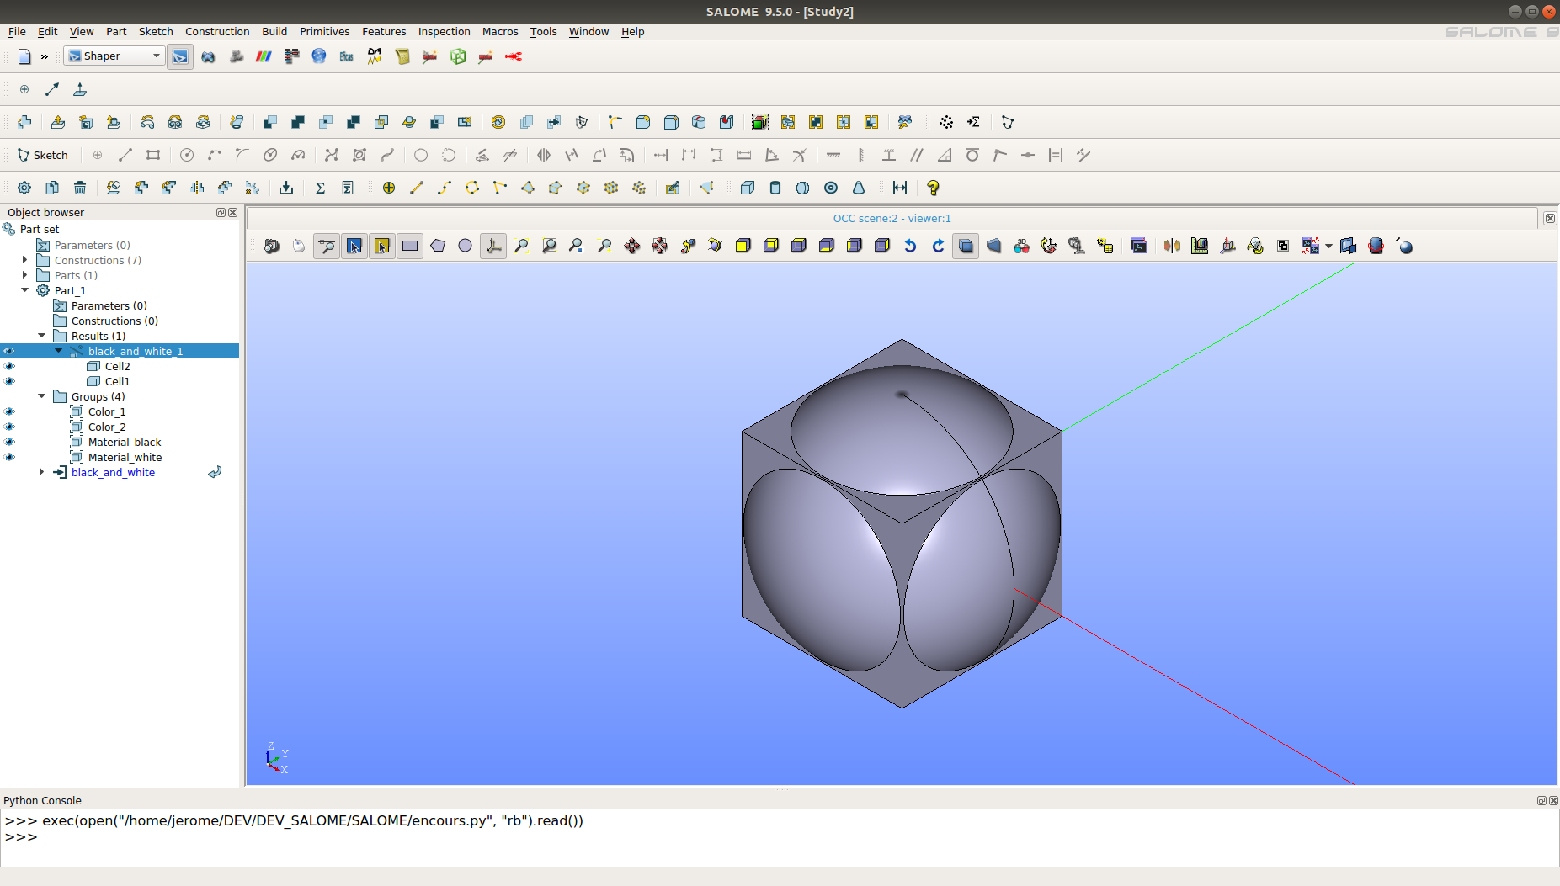Click the Fit All zoom icon in viewer toolbar
The width and height of the screenshot is (1560, 886).
coord(521,246)
